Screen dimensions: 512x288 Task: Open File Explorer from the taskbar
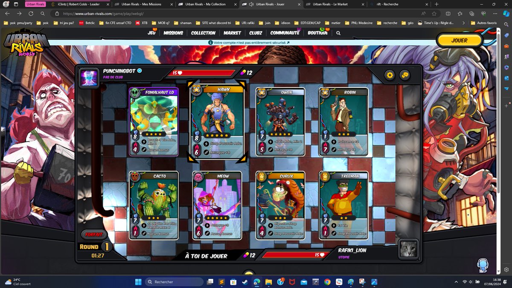268,282
